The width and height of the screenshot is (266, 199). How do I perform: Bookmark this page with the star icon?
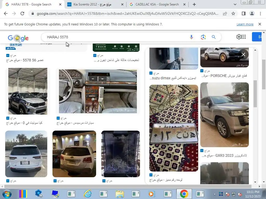(x=233, y=13)
